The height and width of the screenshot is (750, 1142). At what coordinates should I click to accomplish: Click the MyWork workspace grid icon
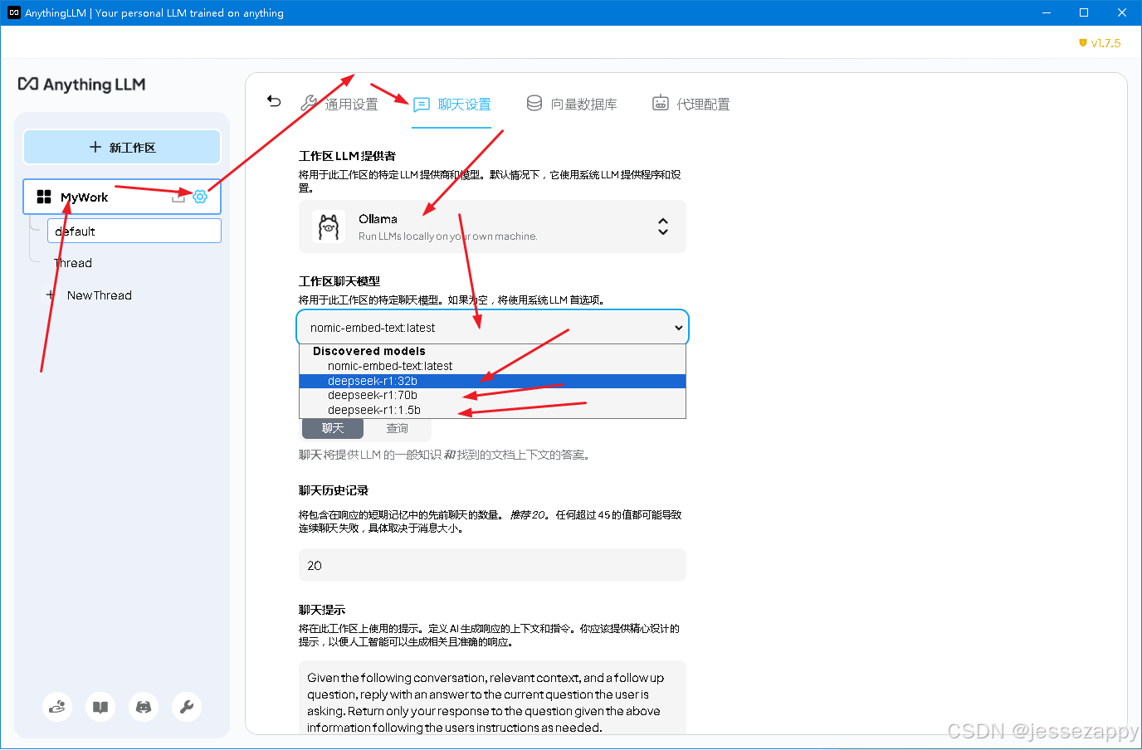(x=44, y=197)
